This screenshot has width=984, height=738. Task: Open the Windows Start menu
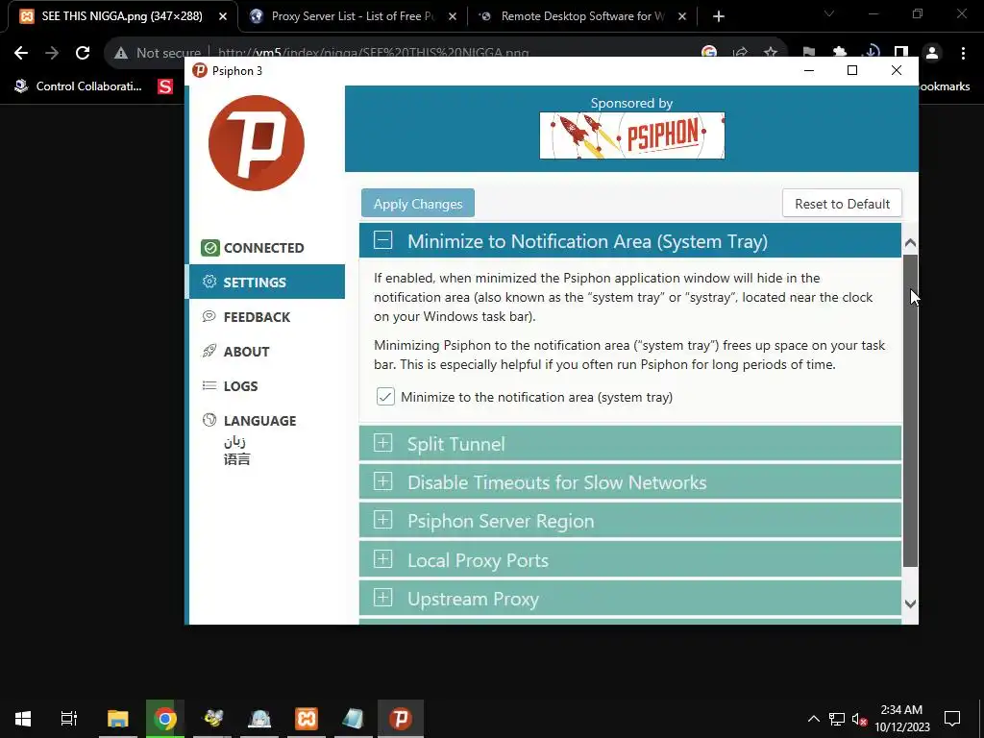(x=23, y=719)
